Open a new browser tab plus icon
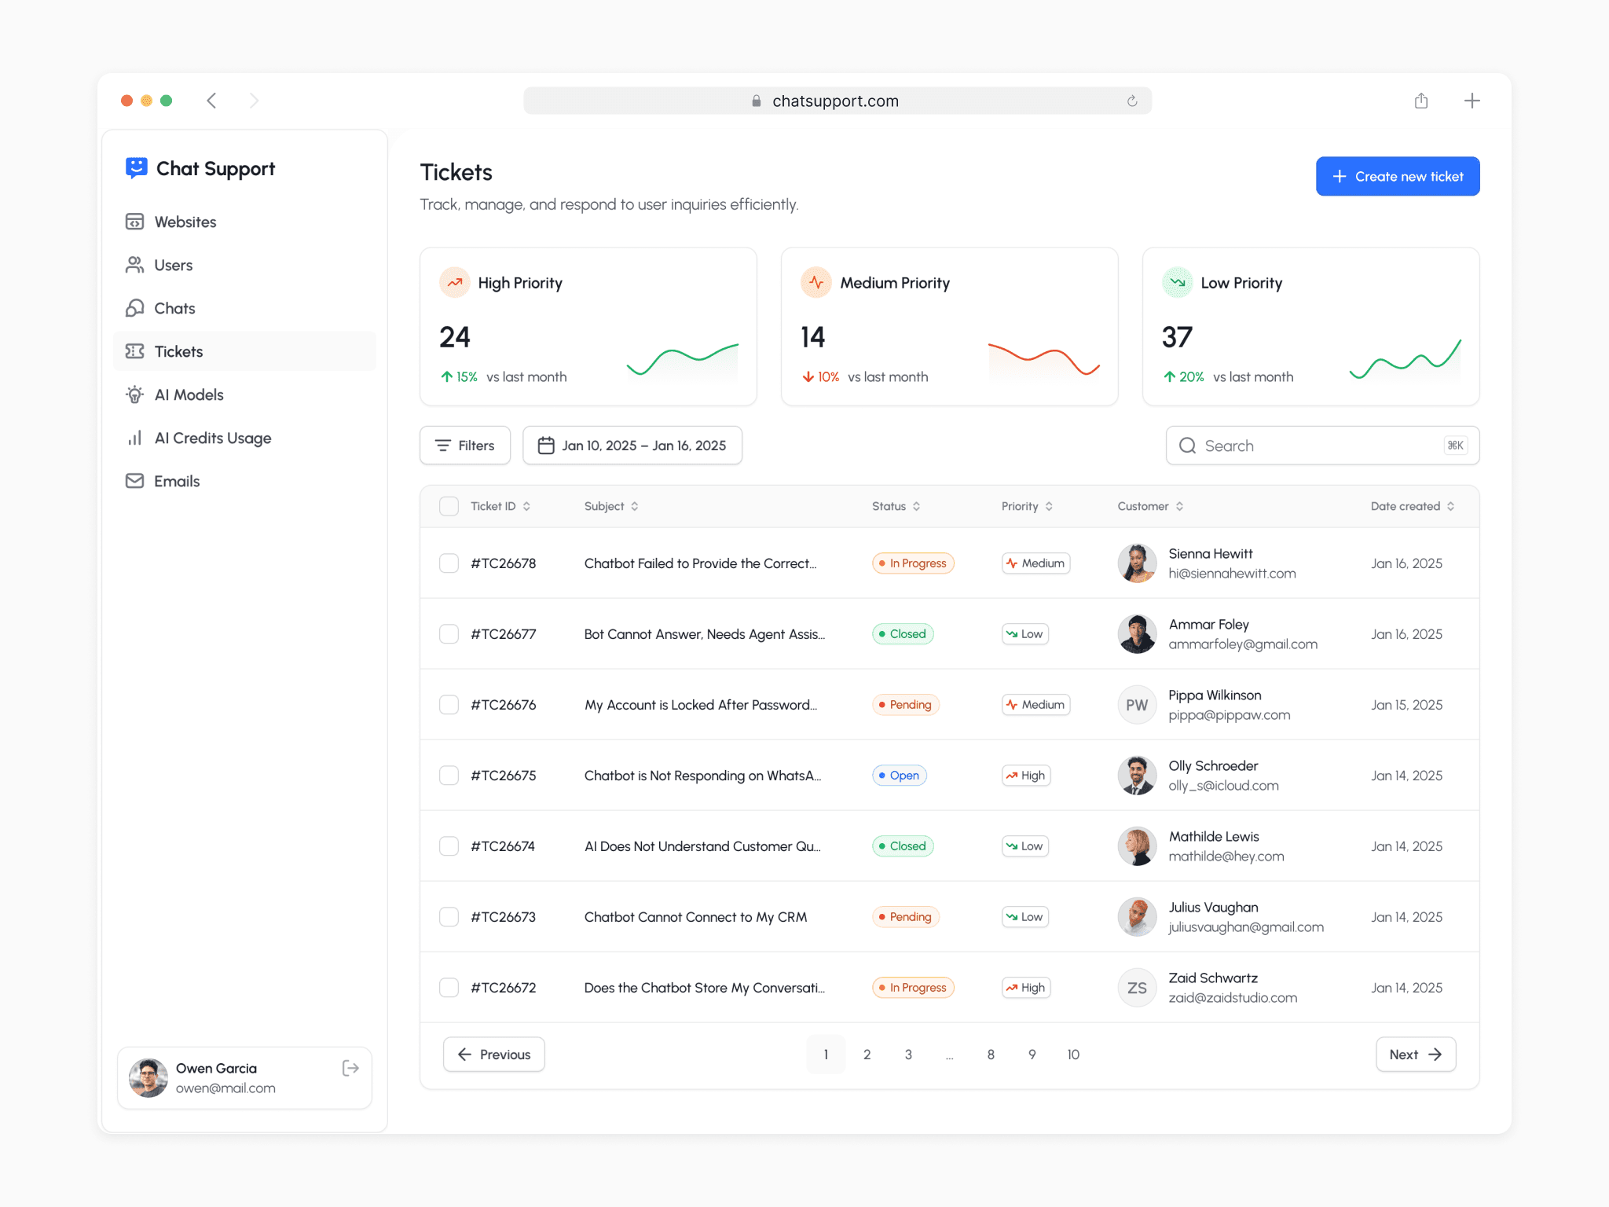This screenshot has width=1609, height=1207. [x=1472, y=101]
